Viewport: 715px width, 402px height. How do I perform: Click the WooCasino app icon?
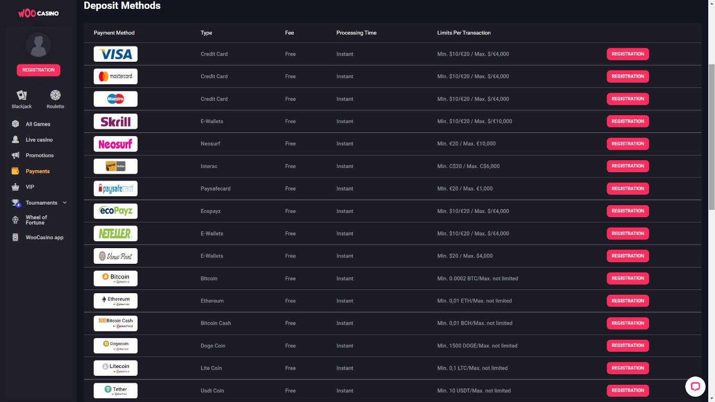click(x=16, y=237)
